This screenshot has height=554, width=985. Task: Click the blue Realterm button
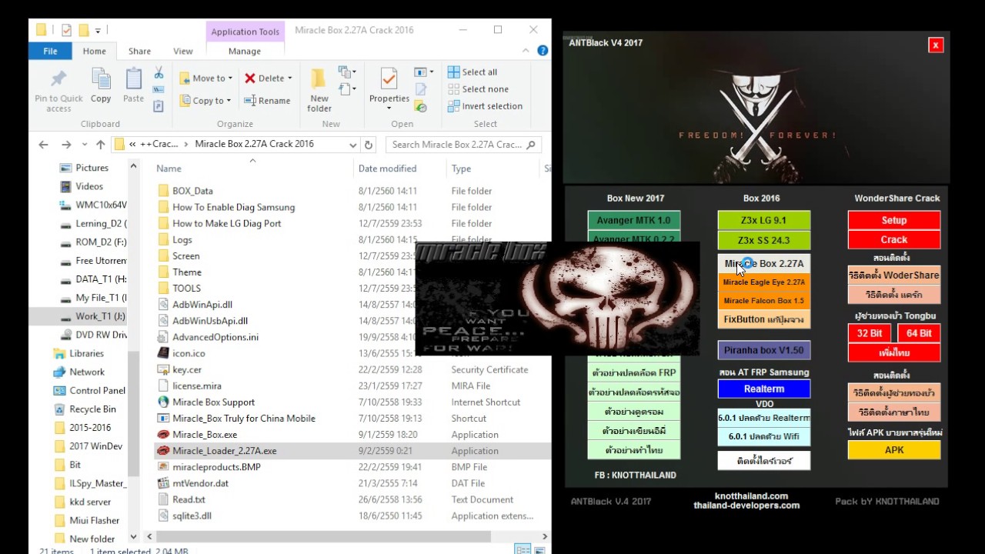(x=763, y=389)
